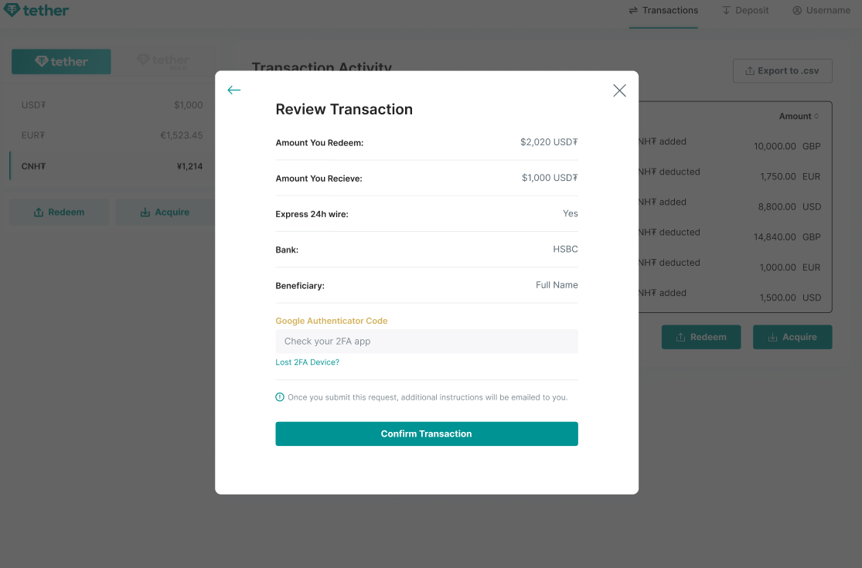Switch to the standard Tether wallet tab
Image resolution: width=862 pixels, height=568 pixels.
click(x=61, y=61)
